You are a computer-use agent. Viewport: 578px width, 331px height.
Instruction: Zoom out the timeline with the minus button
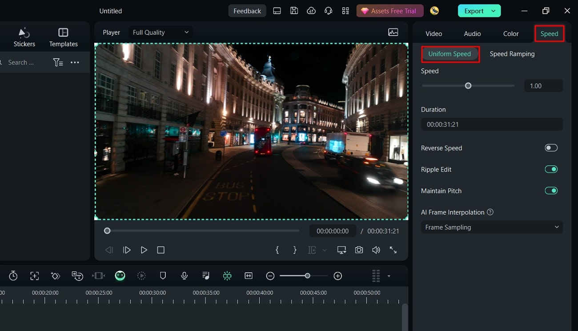pyautogui.click(x=270, y=276)
